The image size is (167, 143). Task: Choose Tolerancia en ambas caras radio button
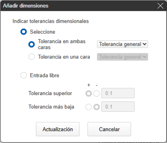coord(32,44)
